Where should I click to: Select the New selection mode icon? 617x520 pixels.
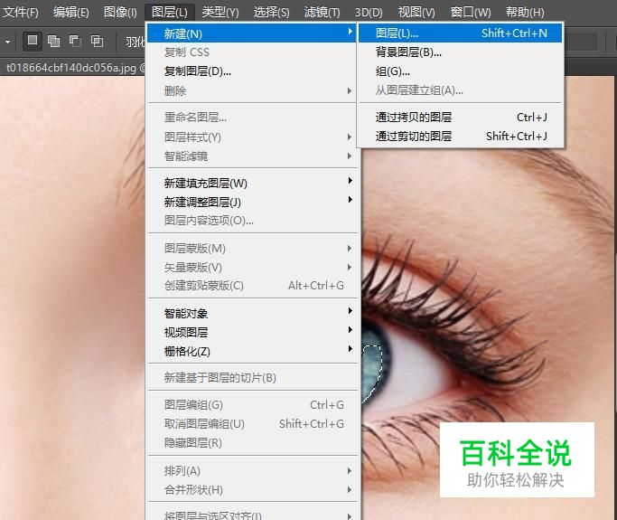(33, 41)
